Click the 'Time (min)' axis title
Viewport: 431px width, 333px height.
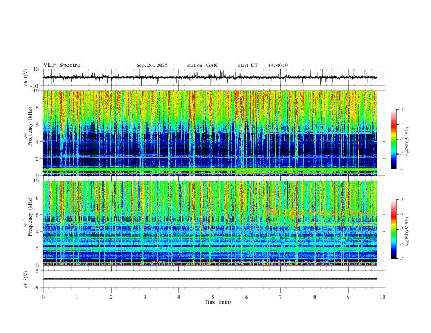point(218,302)
